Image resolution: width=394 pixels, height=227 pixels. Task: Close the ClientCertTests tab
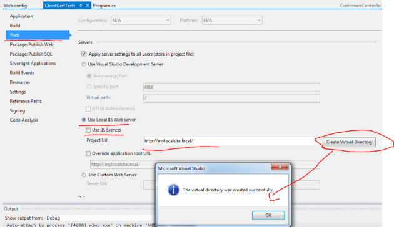(x=87, y=5)
